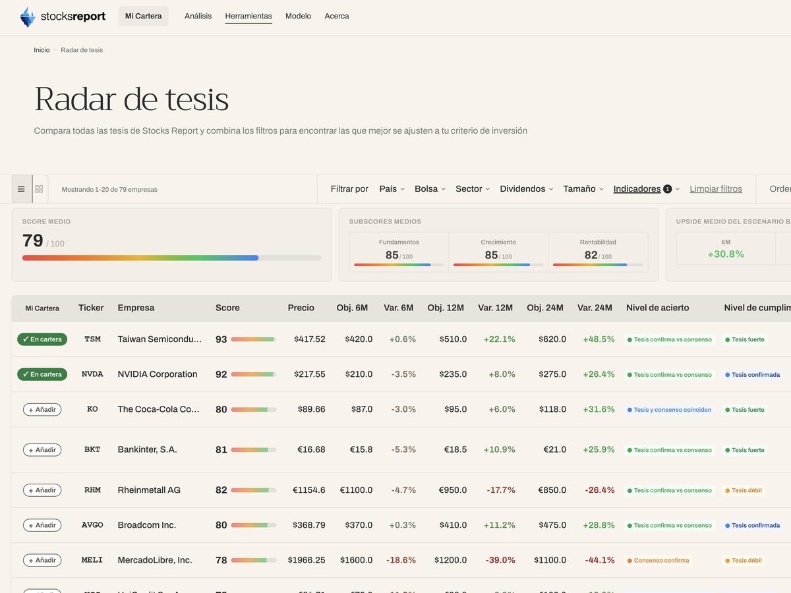
Task: Click TSM price $417.52
Action: click(310, 339)
